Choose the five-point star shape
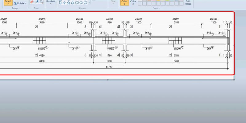246x123 pixels. pos(69,3)
